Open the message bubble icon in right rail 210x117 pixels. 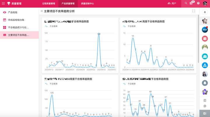click(205, 106)
